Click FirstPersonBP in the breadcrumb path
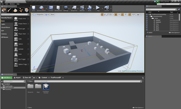This screenshot has width=181, height=109. pos(56,77)
